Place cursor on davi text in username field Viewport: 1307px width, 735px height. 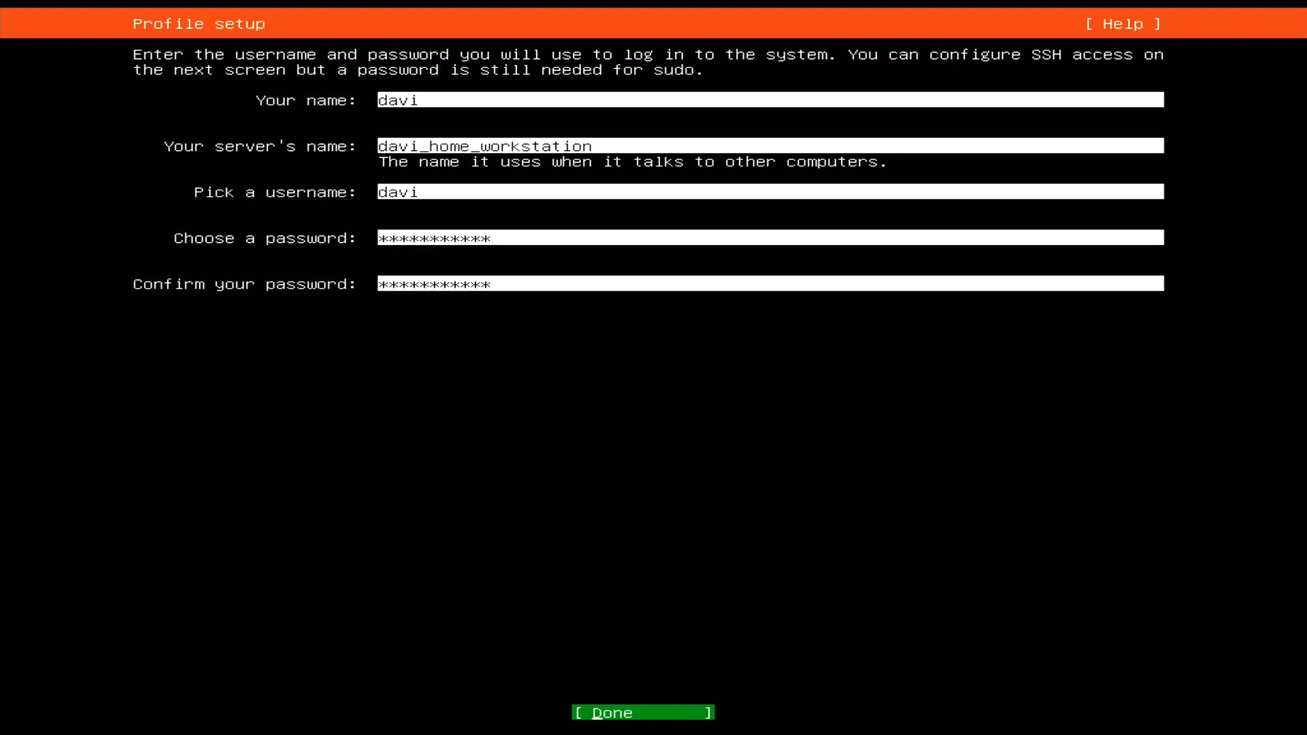click(398, 193)
